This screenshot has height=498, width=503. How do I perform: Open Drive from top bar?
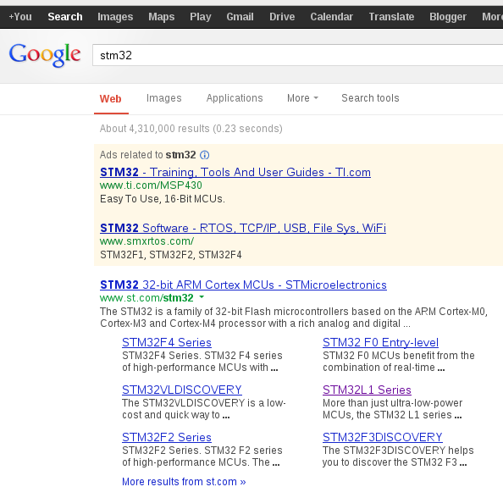282,17
